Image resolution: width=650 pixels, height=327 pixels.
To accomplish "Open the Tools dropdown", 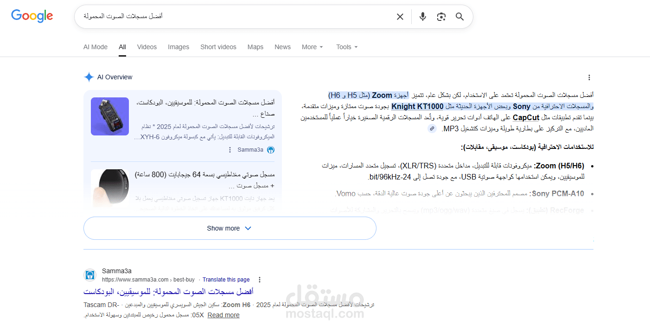I will [347, 47].
